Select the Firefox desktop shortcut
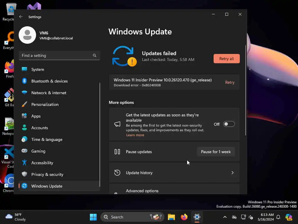This screenshot has height=224, width=298. [x=8, y=69]
